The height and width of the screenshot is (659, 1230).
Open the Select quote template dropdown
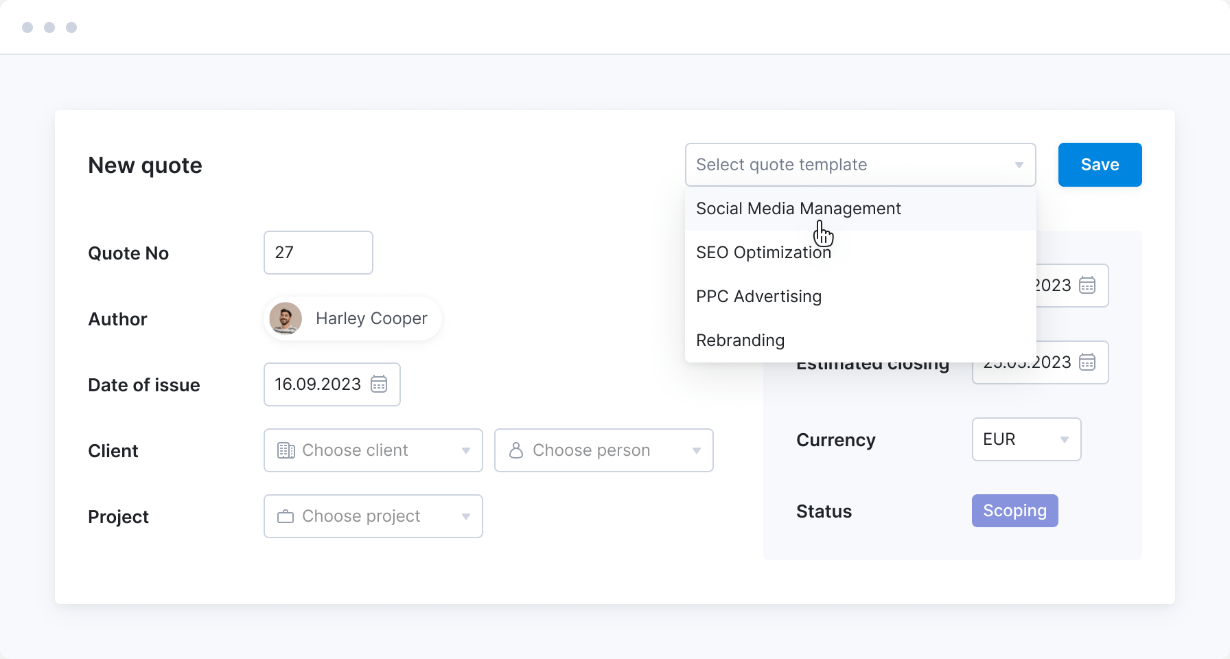click(860, 165)
